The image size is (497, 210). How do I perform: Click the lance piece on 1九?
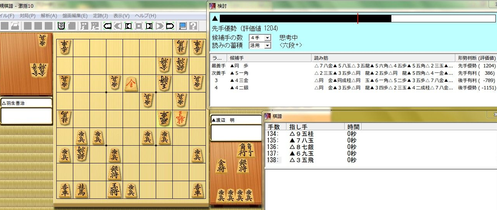(x=197, y=190)
